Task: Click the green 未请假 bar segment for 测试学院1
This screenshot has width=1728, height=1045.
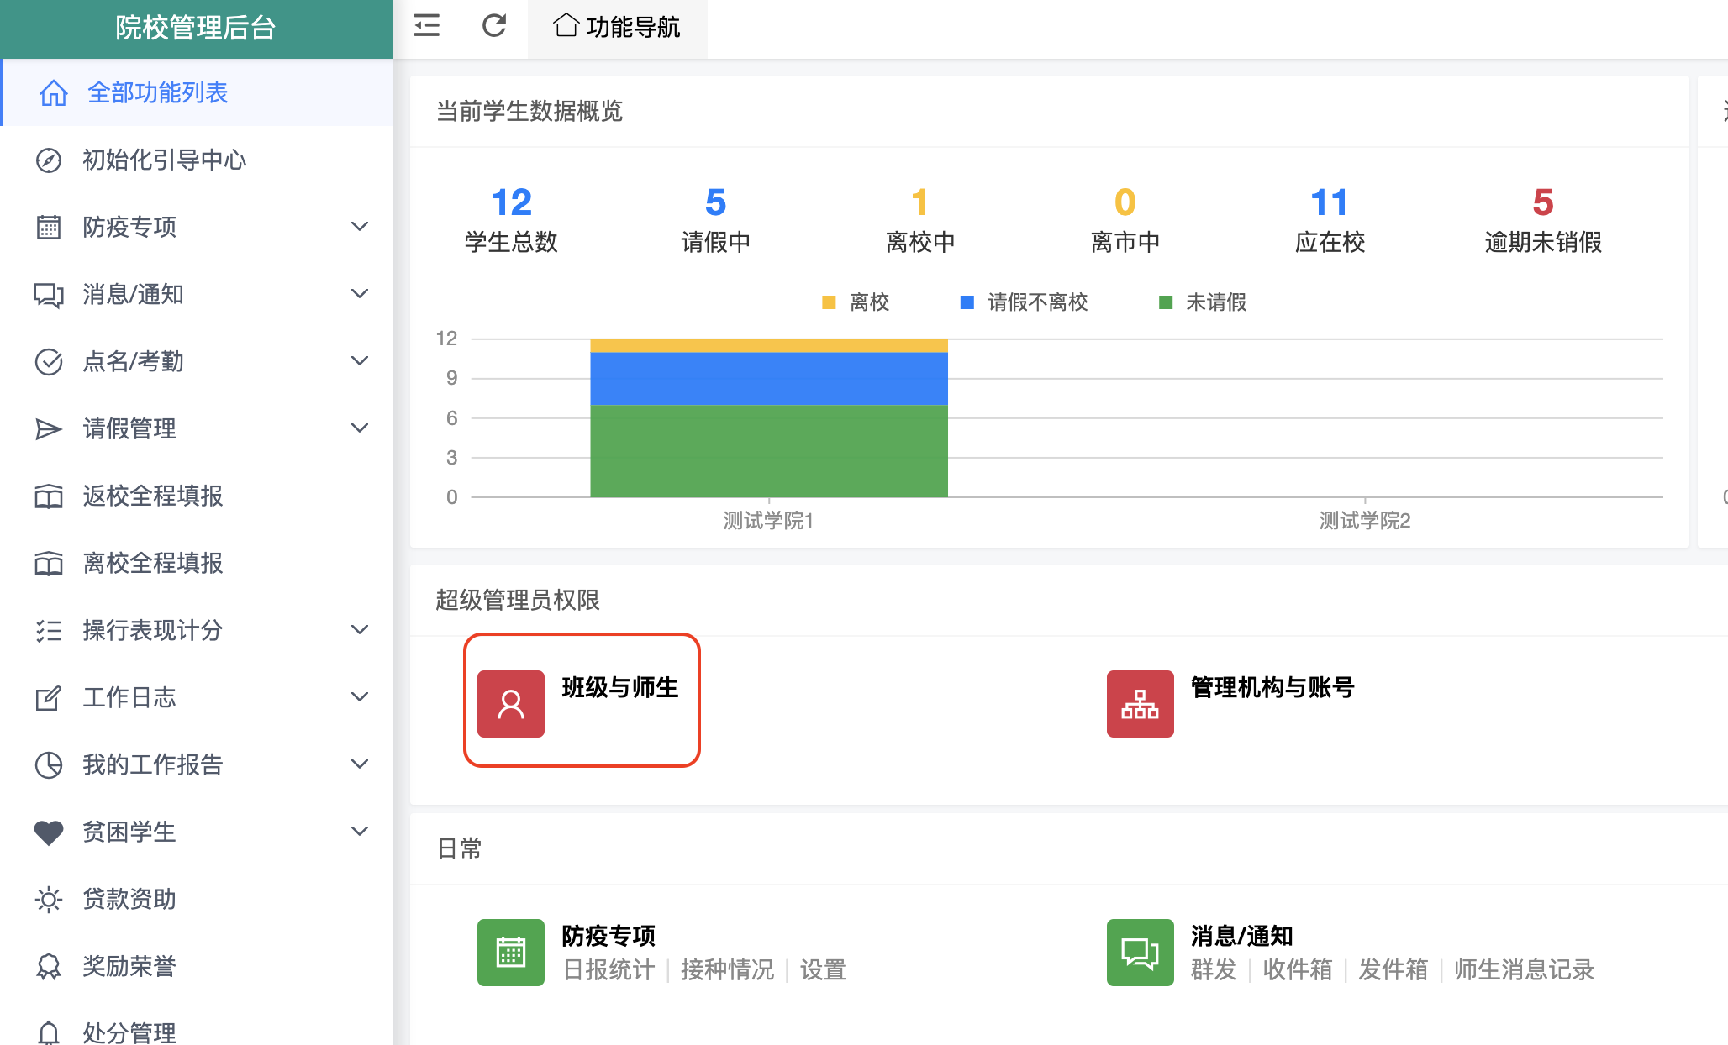Action: tap(769, 451)
